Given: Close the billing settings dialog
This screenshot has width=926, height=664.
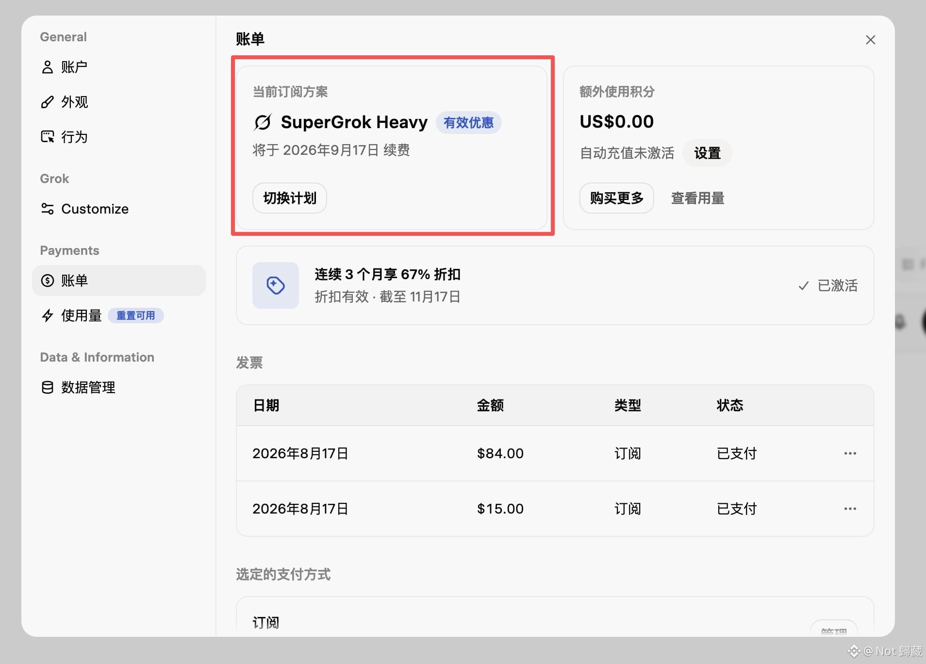Looking at the screenshot, I should point(871,40).
